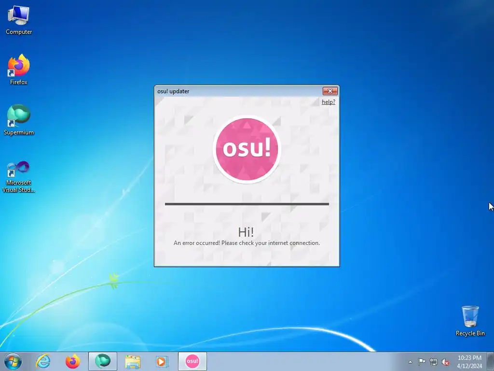Open the network status tray icon

[434, 362]
